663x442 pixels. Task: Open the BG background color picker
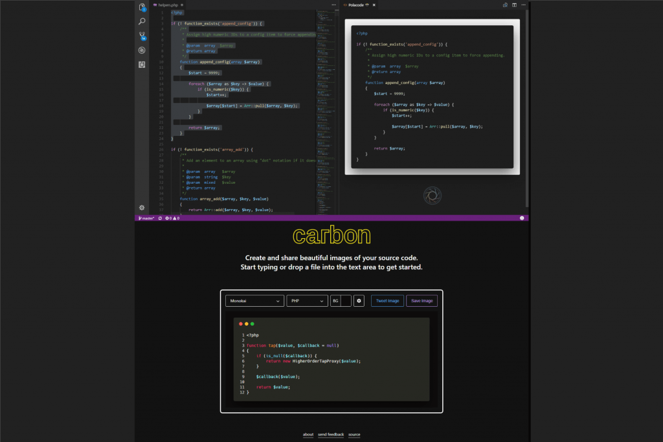click(x=341, y=301)
